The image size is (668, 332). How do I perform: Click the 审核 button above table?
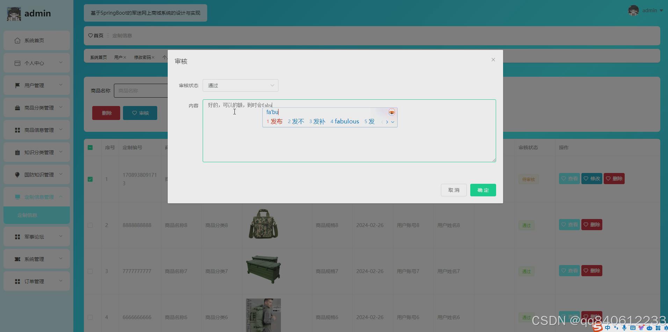point(140,113)
